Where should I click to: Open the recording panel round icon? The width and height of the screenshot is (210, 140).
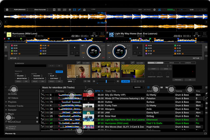(x=70, y=10)
